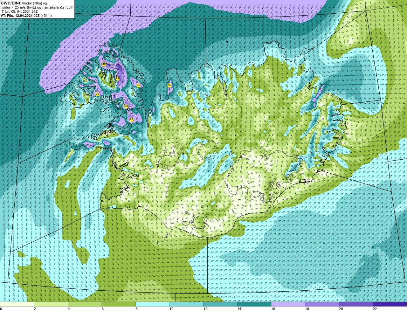
Task: Click the legend tick label 6
Action: 102,309
